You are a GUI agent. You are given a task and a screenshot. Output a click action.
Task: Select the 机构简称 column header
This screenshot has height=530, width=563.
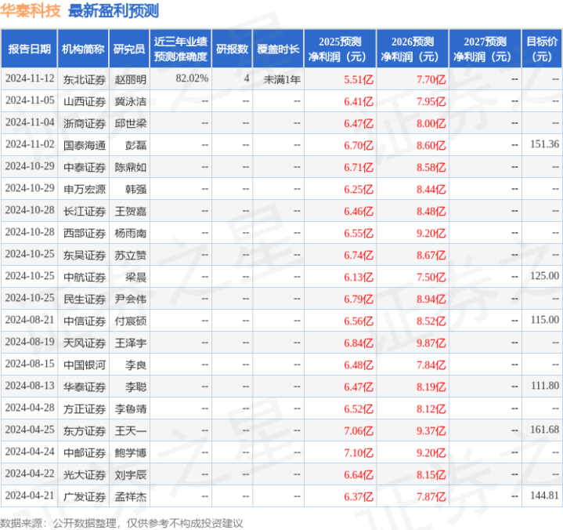83,49
